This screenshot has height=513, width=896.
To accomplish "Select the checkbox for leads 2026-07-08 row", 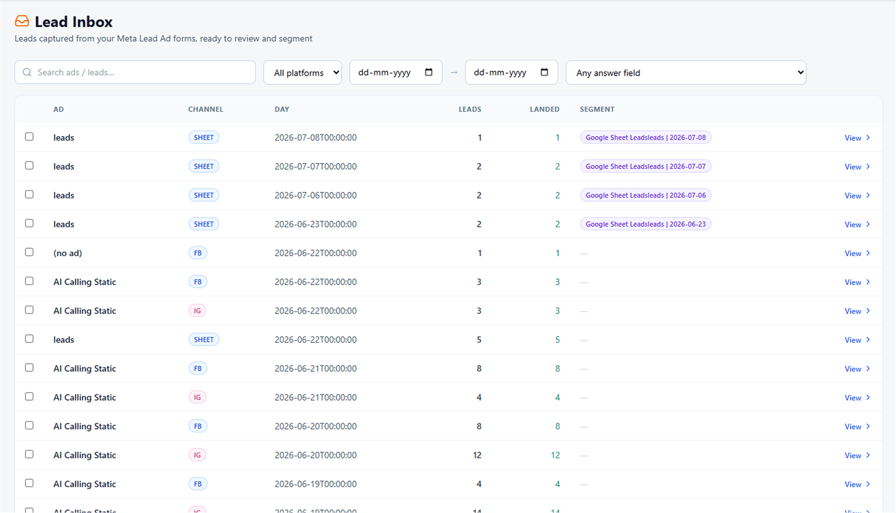I will point(29,137).
